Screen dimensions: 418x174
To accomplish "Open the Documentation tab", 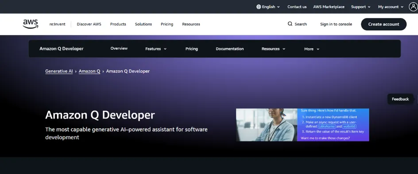I will tap(229, 49).
